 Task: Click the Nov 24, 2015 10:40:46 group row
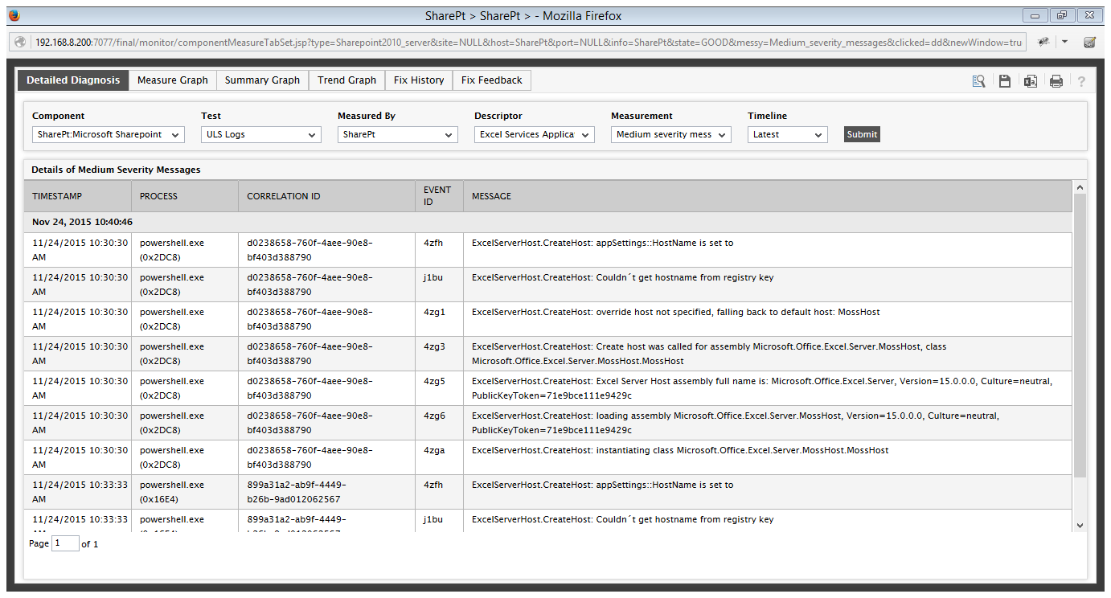(548, 222)
